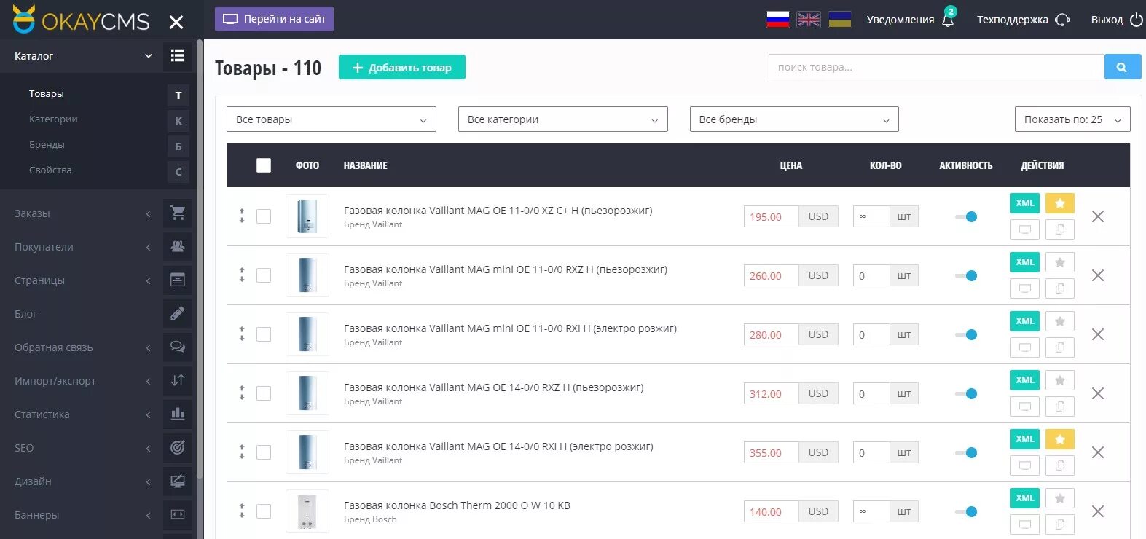
Task: Click the Russian flag language icon
Action: pyautogui.click(x=778, y=20)
